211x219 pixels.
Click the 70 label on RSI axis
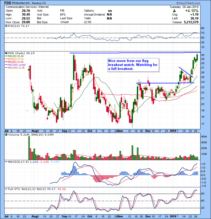point(203,33)
